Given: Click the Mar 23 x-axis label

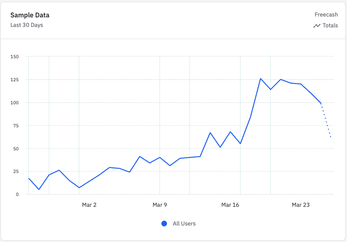Looking at the screenshot, I should [300, 205].
